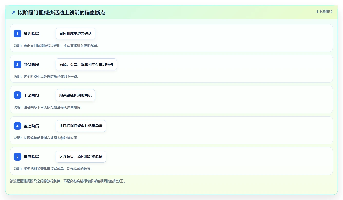Screen dimensions: 343x200
Task: Click the note 通过实际下单或预览检查确认页面可用
Action: (x=48, y=107)
